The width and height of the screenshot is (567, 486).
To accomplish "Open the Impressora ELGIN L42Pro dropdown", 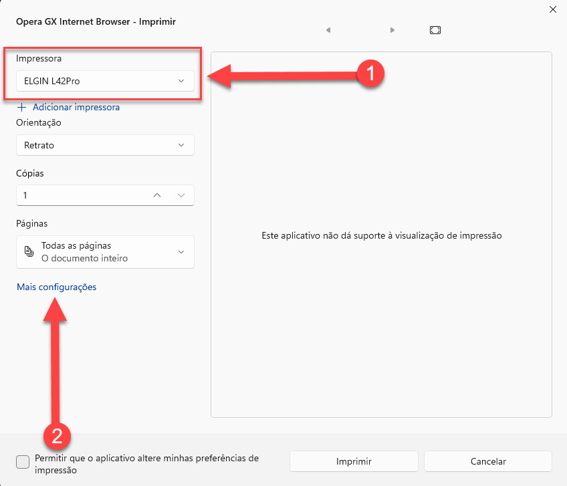I will coord(105,81).
